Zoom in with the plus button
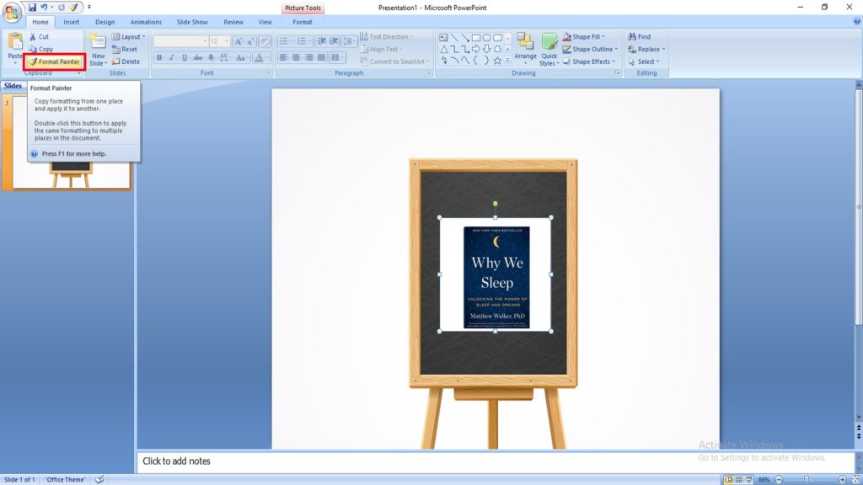 842,479
